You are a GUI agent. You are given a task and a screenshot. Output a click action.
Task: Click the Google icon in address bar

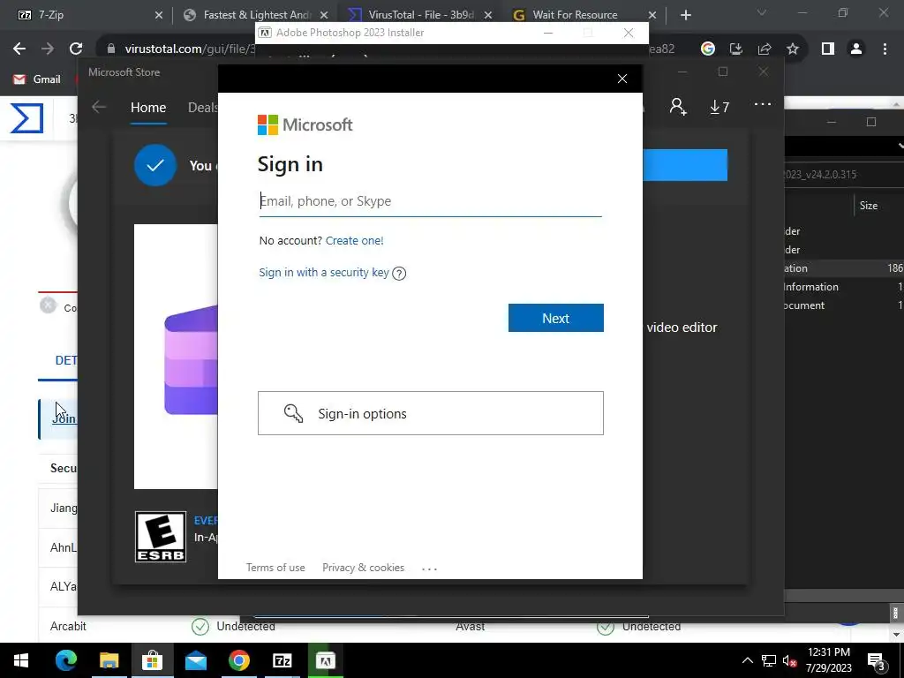pyautogui.click(x=707, y=49)
